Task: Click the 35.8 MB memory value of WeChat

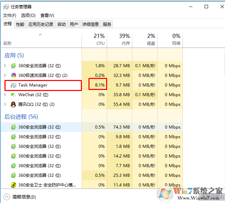Action: click(x=122, y=94)
